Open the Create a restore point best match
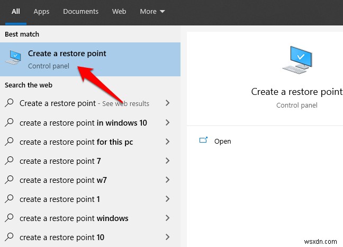The height and width of the screenshot is (247, 343). point(90,59)
